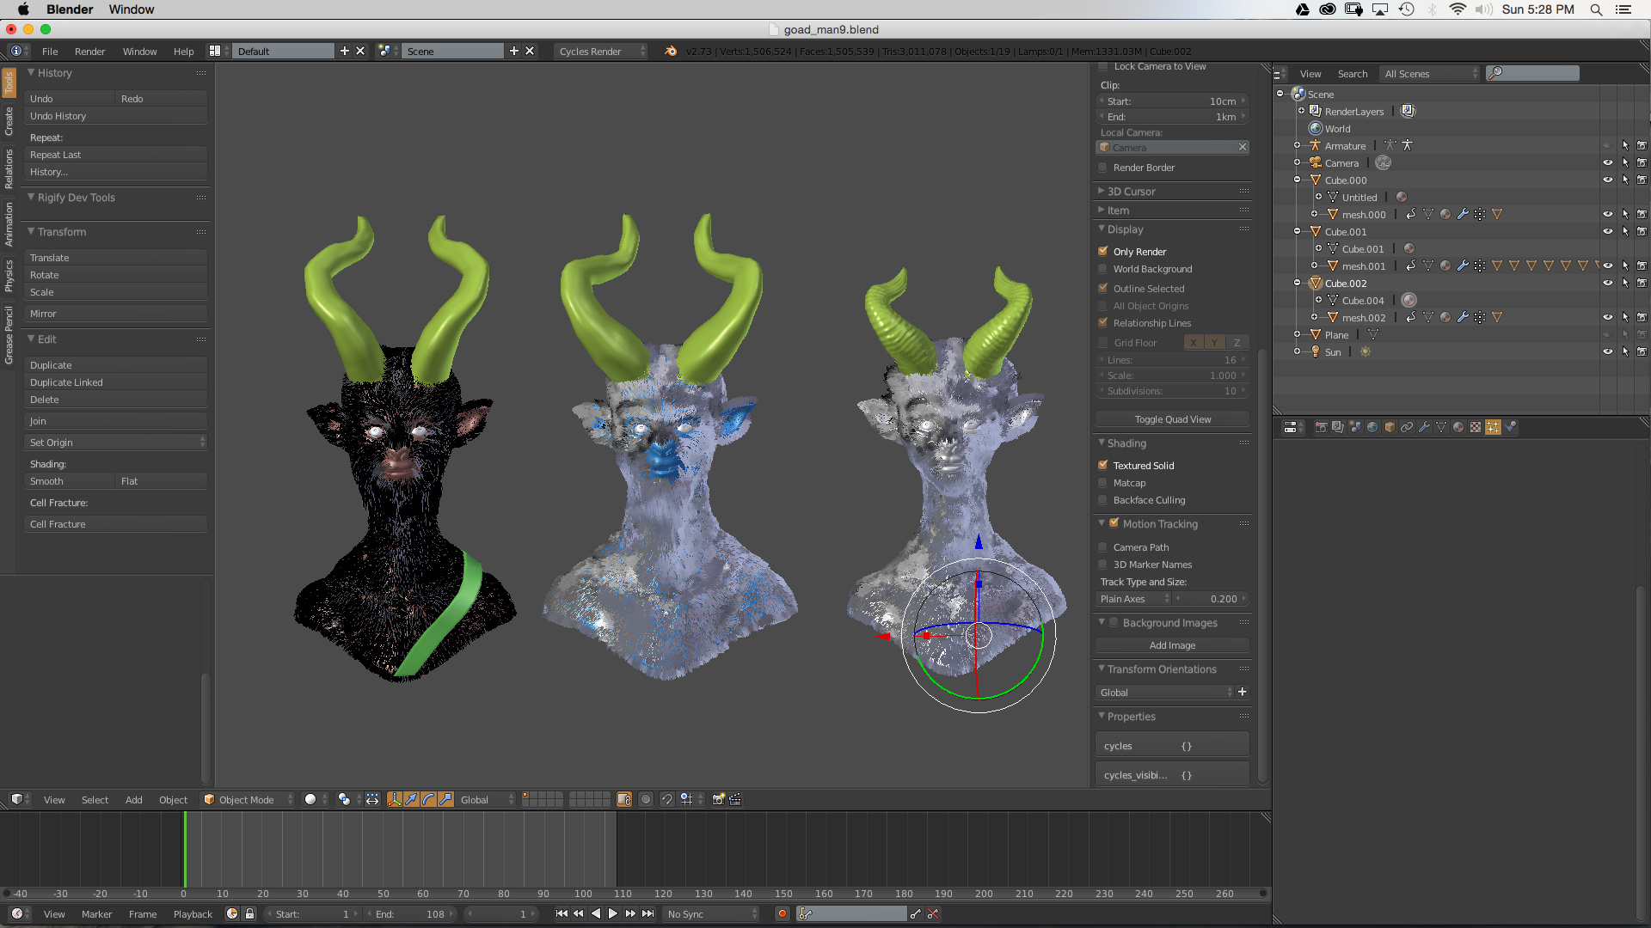Screen dimensions: 1651x928
Task: Open the Render properties tab (camera icon)
Action: click(1321, 427)
